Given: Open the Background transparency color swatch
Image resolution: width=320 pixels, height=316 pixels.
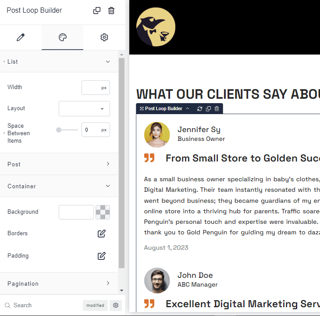Looking at the screenshot, I should [103, 212].
